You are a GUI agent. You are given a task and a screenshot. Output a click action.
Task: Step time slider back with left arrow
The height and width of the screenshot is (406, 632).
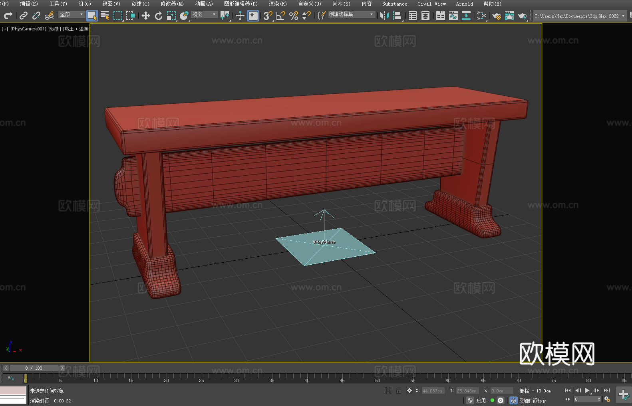pyautogui.click(x=6, y=368)
